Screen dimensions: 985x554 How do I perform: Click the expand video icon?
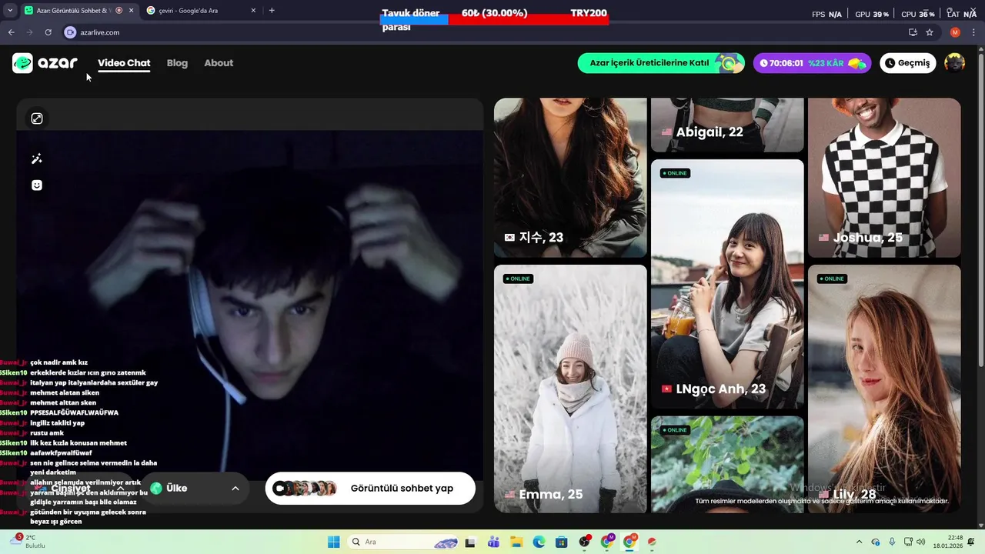pyautogui.click(x=37, y=118)
